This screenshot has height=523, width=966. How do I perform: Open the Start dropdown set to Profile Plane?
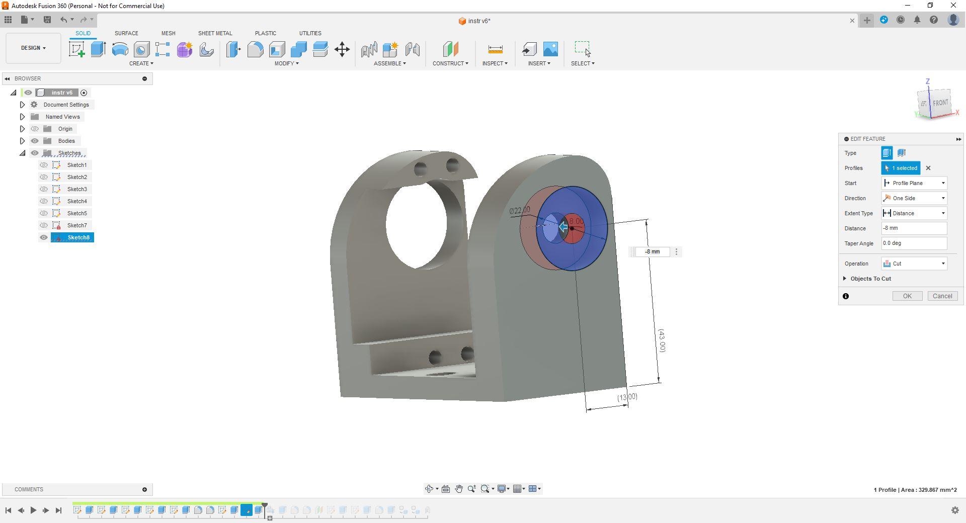click(x=914, y=183)
